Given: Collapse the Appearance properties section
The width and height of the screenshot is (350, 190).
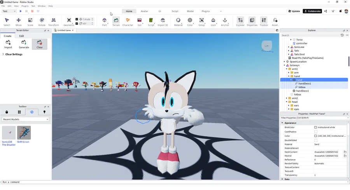Looking at the screenshot, I should point(282,123).
